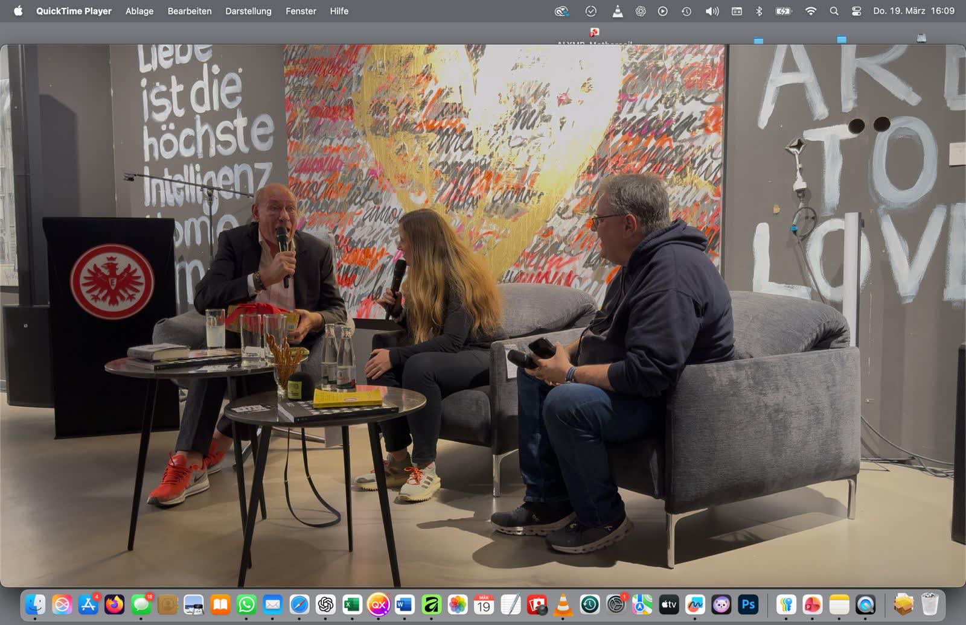The height and width of the screenshot is (625, 966).
Task: Open ChatGPT app in the Dock
Action: (325, 604)
